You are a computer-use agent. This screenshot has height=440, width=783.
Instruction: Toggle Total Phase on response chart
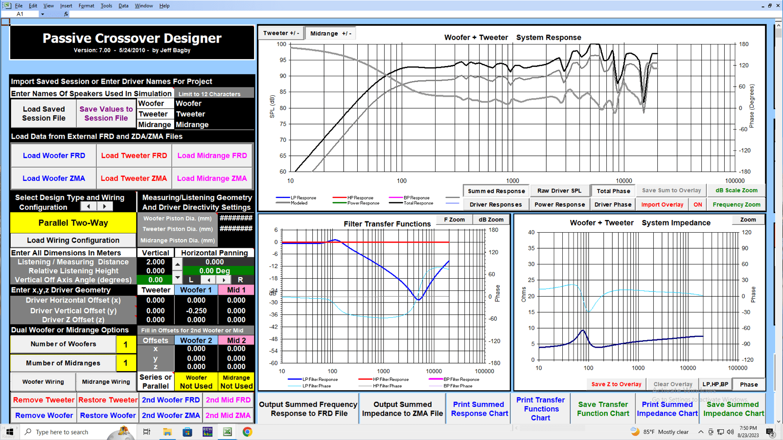click(x=613, y=191)
